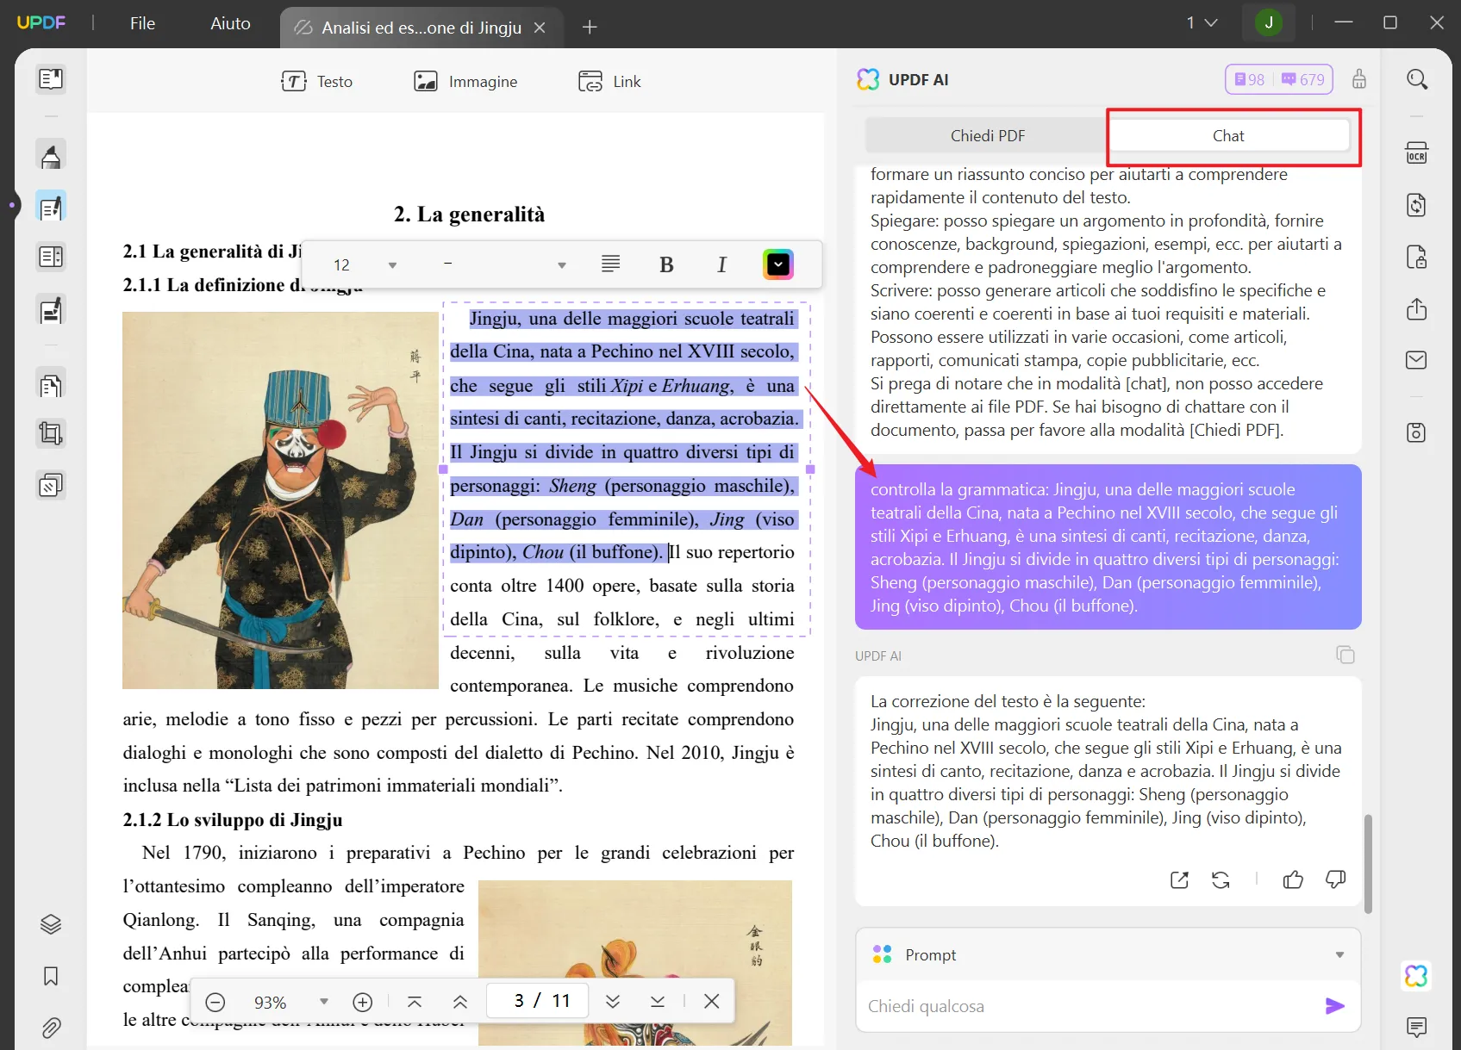
Task: Send the file by email envelope icon
Action: click(1417, 360)
